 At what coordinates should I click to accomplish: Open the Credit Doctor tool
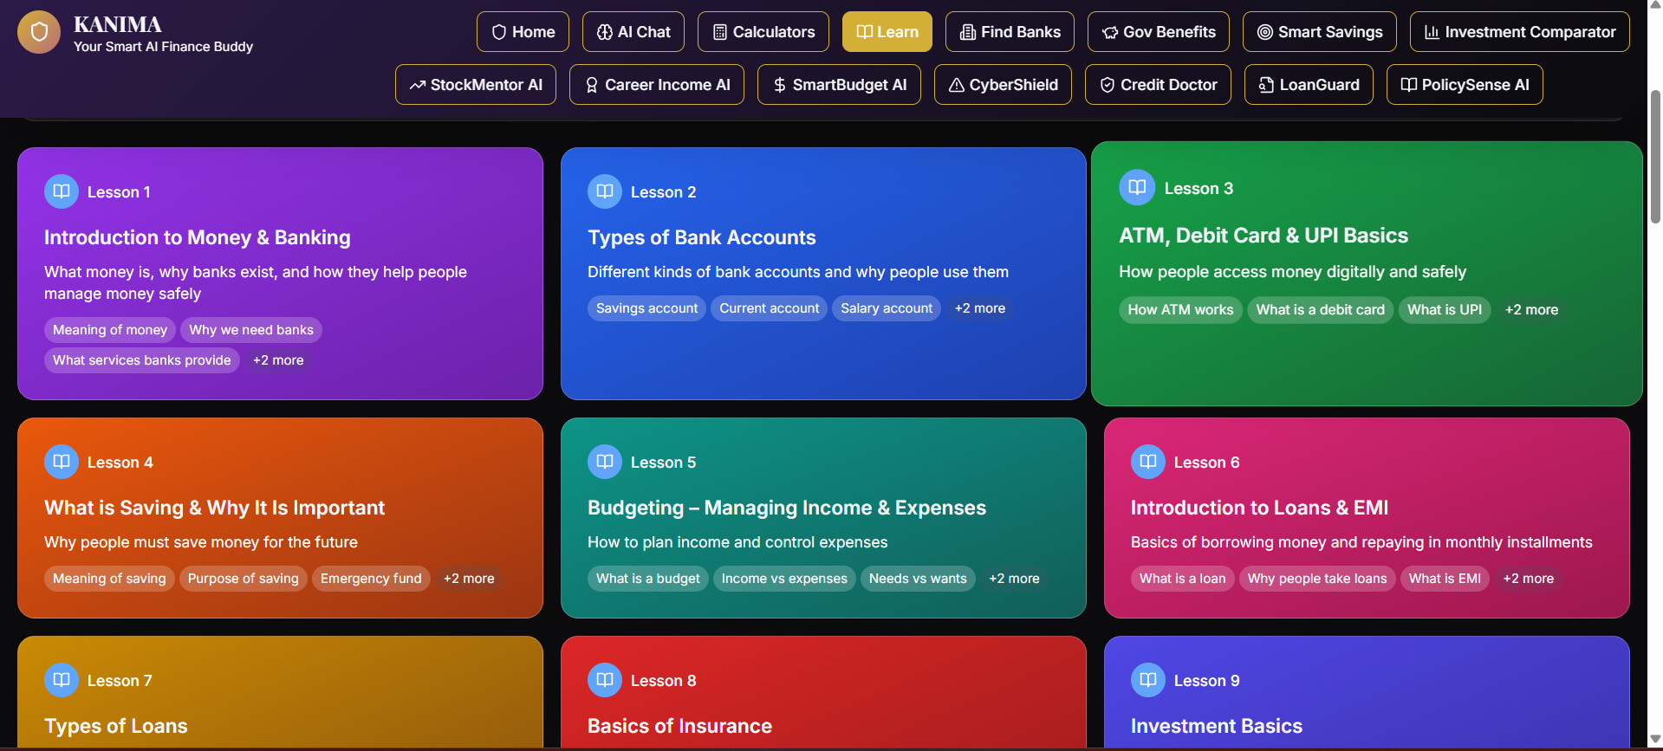pos(1158,85)
